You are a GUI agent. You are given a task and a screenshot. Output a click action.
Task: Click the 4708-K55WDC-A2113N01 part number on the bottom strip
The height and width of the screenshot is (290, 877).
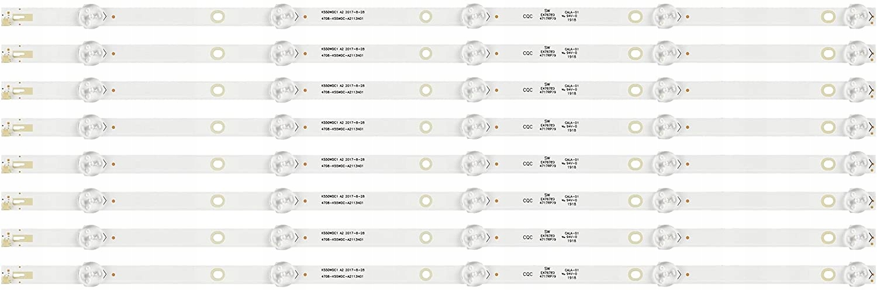343,277
